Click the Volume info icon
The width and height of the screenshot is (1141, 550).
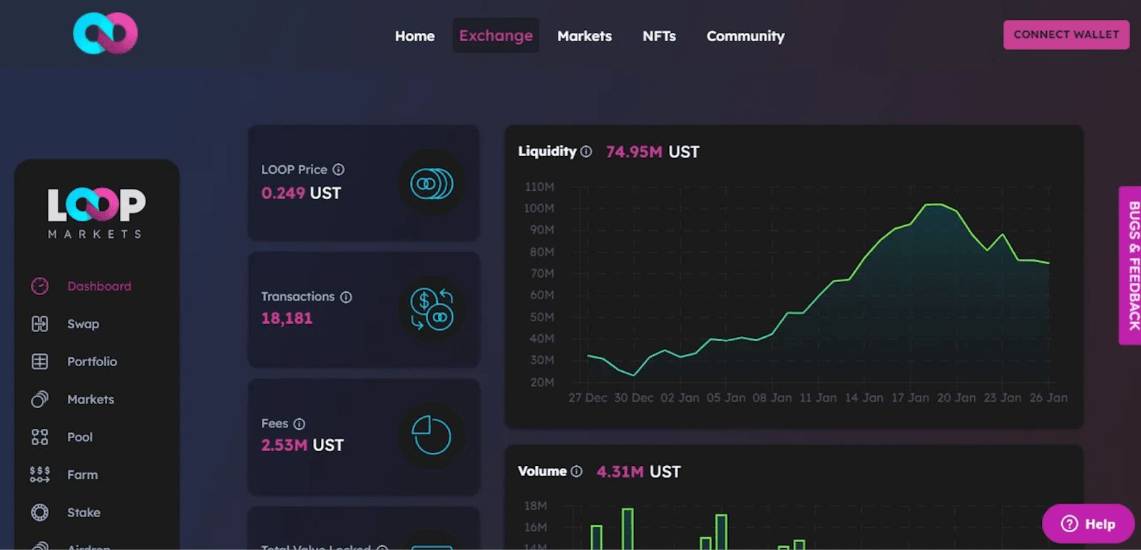(x=577, y=472)
